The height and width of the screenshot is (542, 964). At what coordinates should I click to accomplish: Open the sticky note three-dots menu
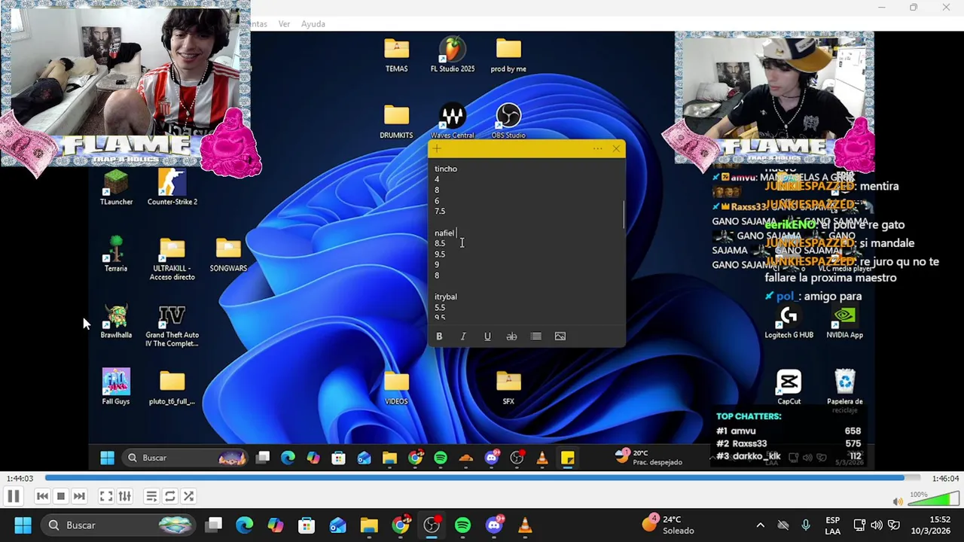tap(597, 148)
